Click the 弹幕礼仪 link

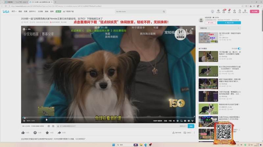click(183, 126)
